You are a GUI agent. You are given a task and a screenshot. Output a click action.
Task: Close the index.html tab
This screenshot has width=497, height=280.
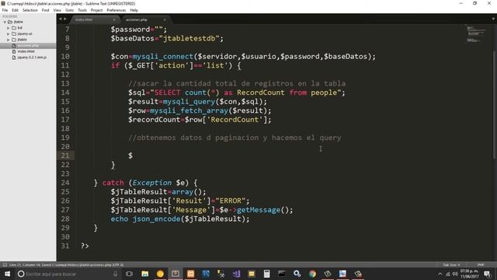click(x=114, y=19)
